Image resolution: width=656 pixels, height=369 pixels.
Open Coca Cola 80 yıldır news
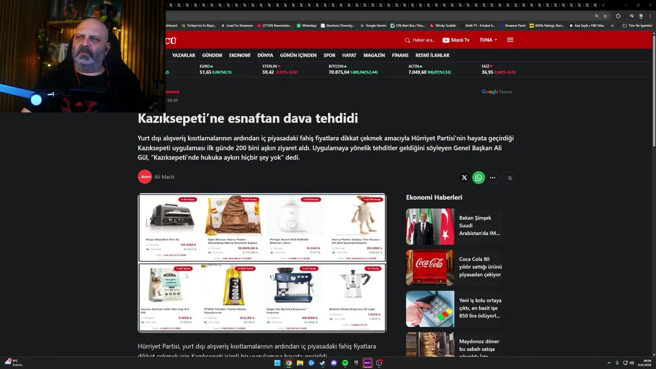[480, 267]
